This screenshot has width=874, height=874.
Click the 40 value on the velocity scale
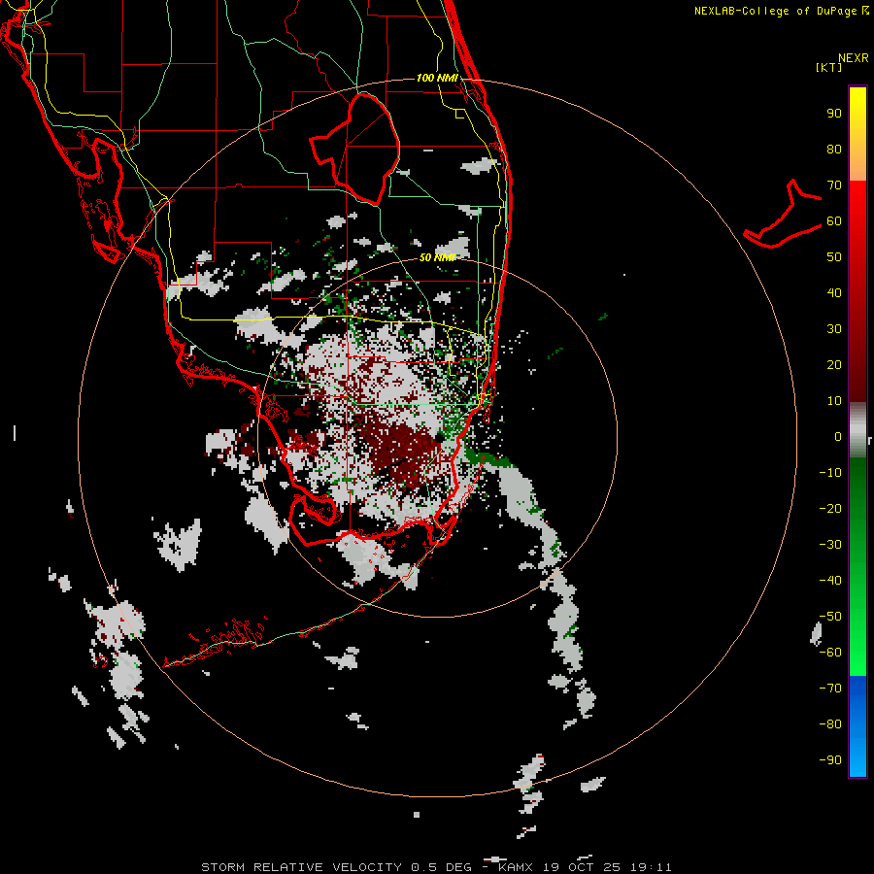coord(834,293)
